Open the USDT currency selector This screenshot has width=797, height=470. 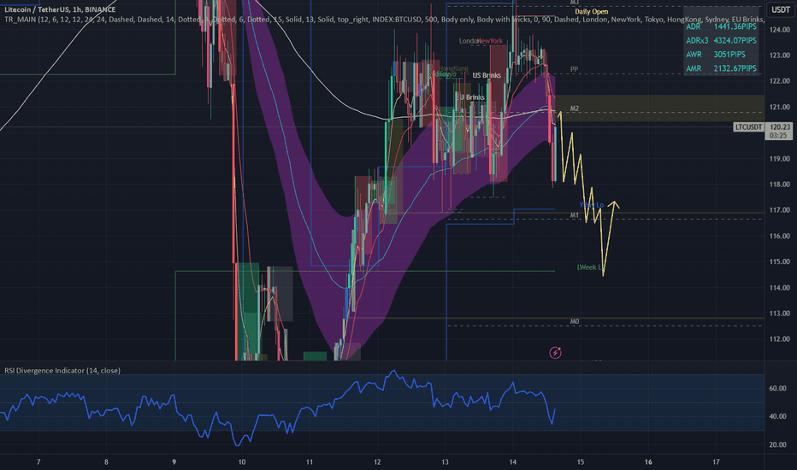point(781,9)
